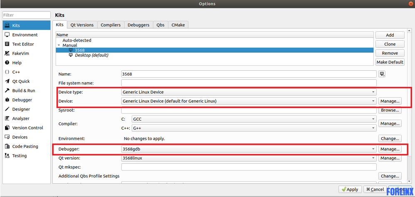
Task: Click the Sysroot input field
Action: (x=248, y=110)
